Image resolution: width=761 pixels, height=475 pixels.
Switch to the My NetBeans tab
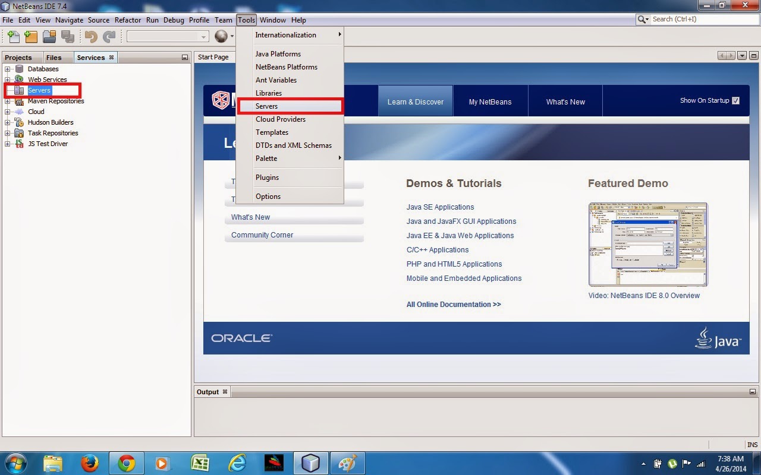click(x=490, y=102)
